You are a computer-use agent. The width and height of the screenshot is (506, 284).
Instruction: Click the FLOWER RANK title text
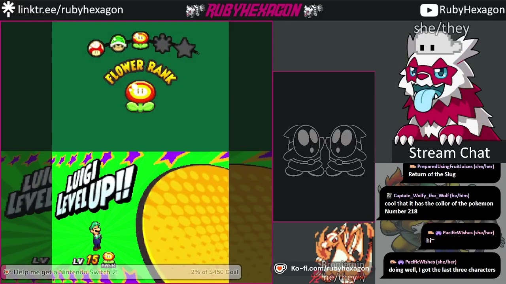point(140,71)
